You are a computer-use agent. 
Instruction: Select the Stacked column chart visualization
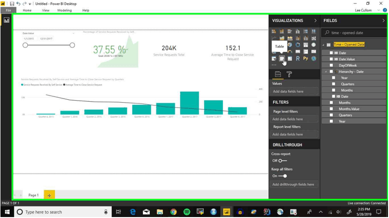[x=282, y=31]
